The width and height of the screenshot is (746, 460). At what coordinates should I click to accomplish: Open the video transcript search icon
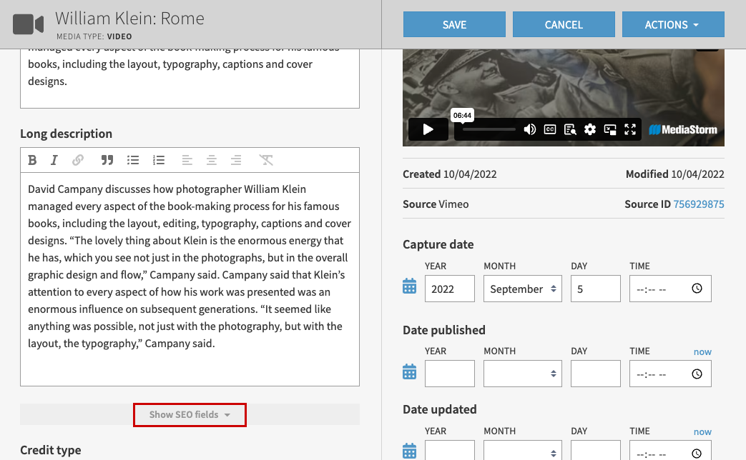point(570,129)
